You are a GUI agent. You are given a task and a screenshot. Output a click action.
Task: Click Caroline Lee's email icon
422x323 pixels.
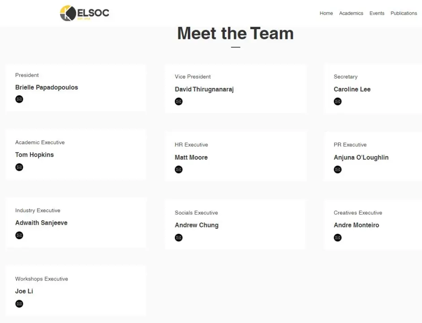(338, 101)
